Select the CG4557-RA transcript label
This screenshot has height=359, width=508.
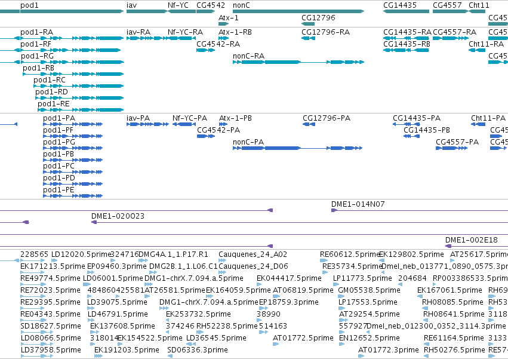454,32
